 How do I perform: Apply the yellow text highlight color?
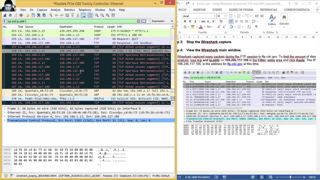[x=193, y=27]
